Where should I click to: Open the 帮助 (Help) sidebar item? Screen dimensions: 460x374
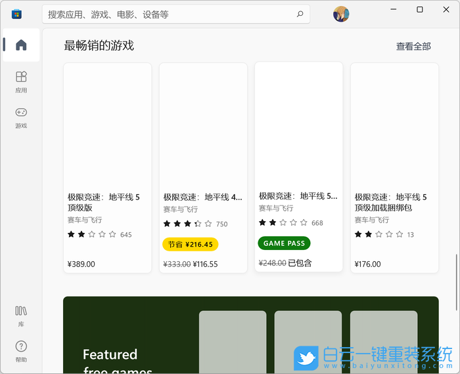pos(21,352)
